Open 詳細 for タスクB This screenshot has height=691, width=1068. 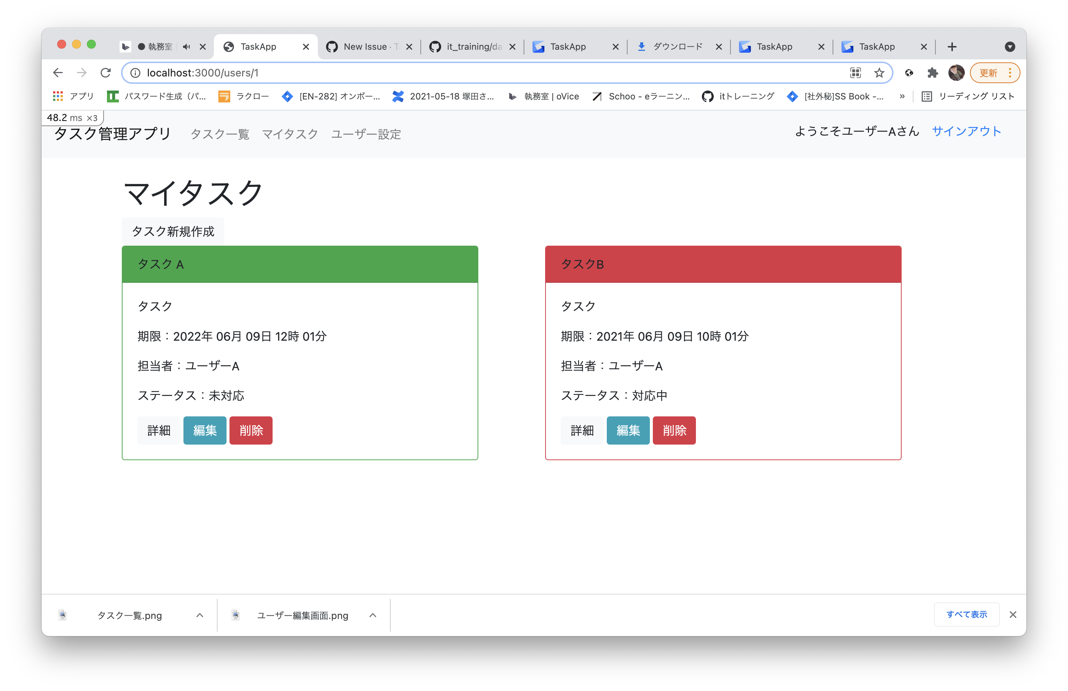[582, 430]
